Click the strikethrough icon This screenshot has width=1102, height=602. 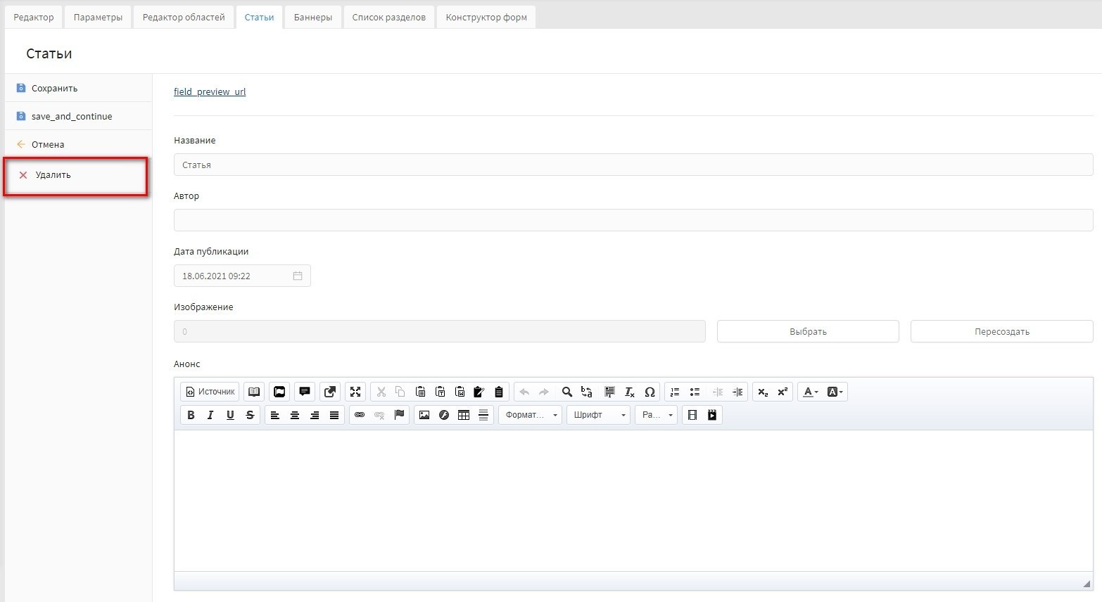click(250, 415)
